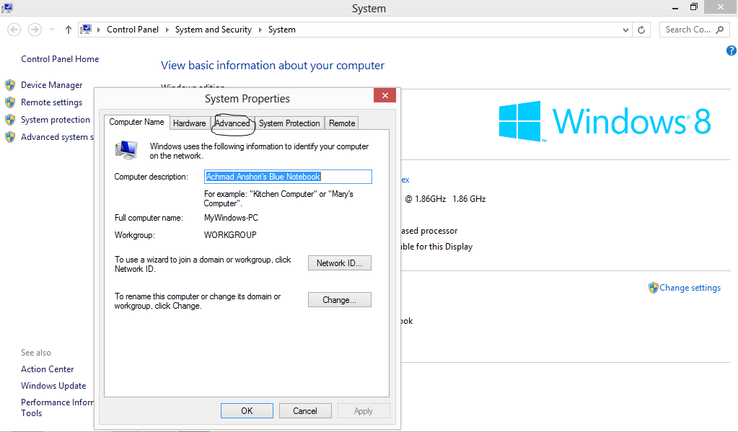738x432 pixels.
Task: Click the 'View basic information about your computer' heading
Action: pyautogui.click(x=273, y=66)
